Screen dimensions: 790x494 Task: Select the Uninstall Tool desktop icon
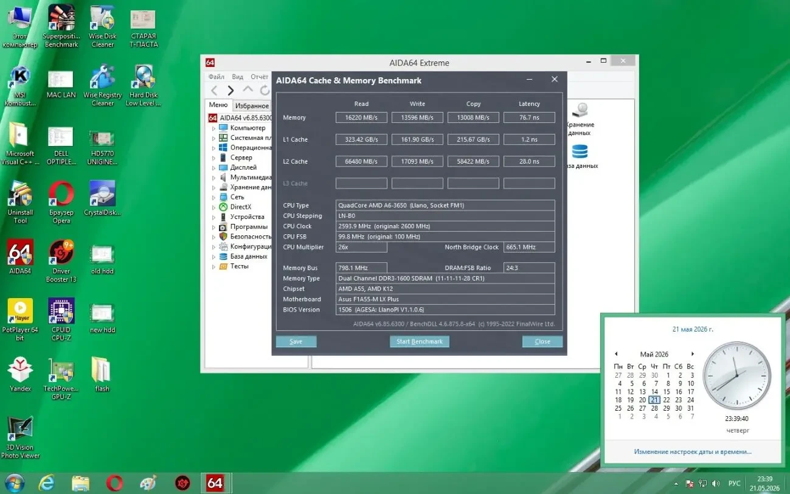click(20, 203)
